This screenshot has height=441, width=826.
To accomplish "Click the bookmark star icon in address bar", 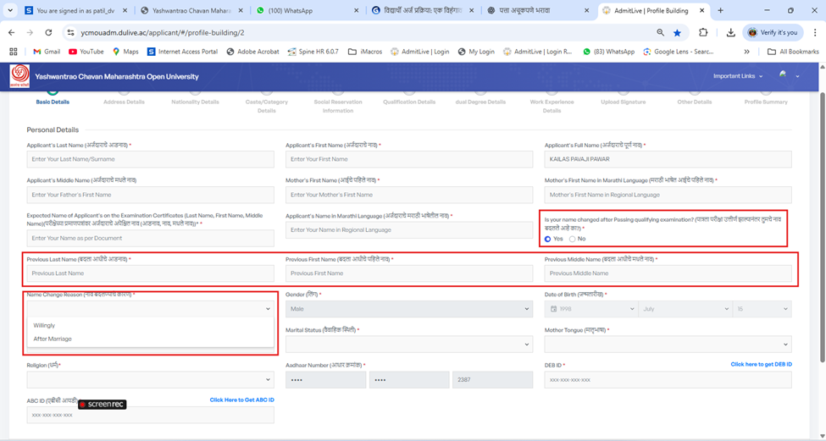I will click(677, 32).
